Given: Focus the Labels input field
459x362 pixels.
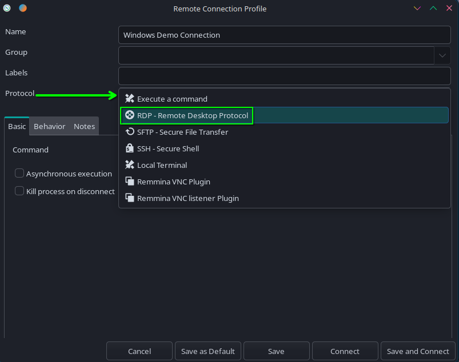Looking at the screenshot, I should coord(284,76).
